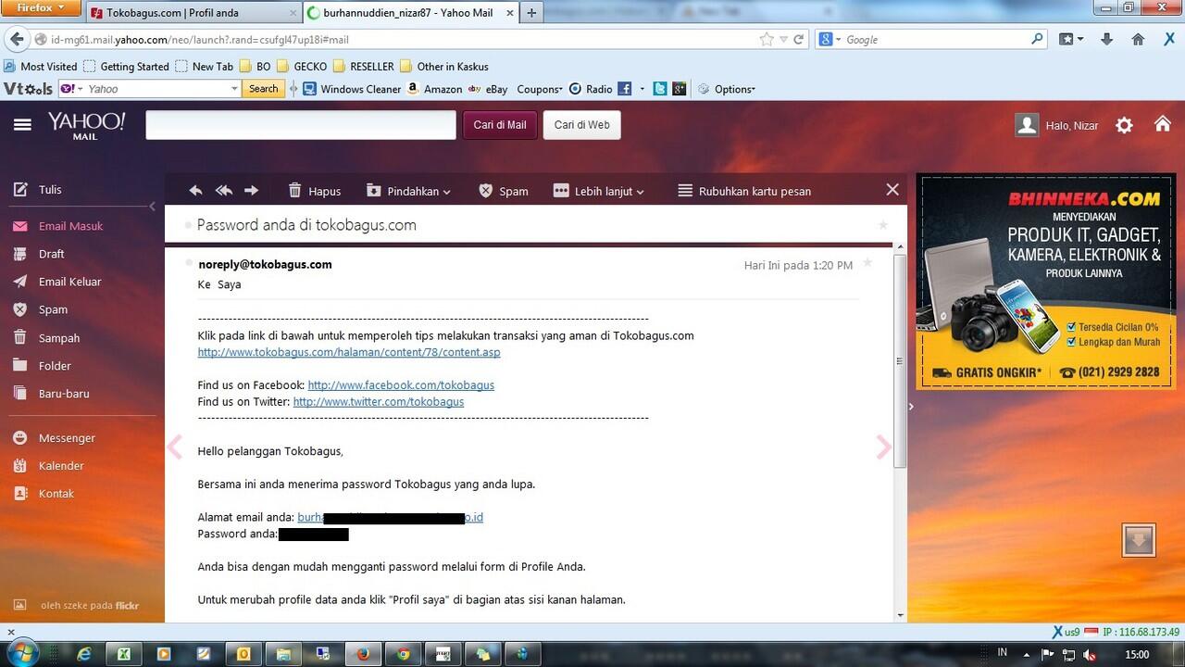
Task: Open Excel from the taskbar
Action: pos(123,653)
